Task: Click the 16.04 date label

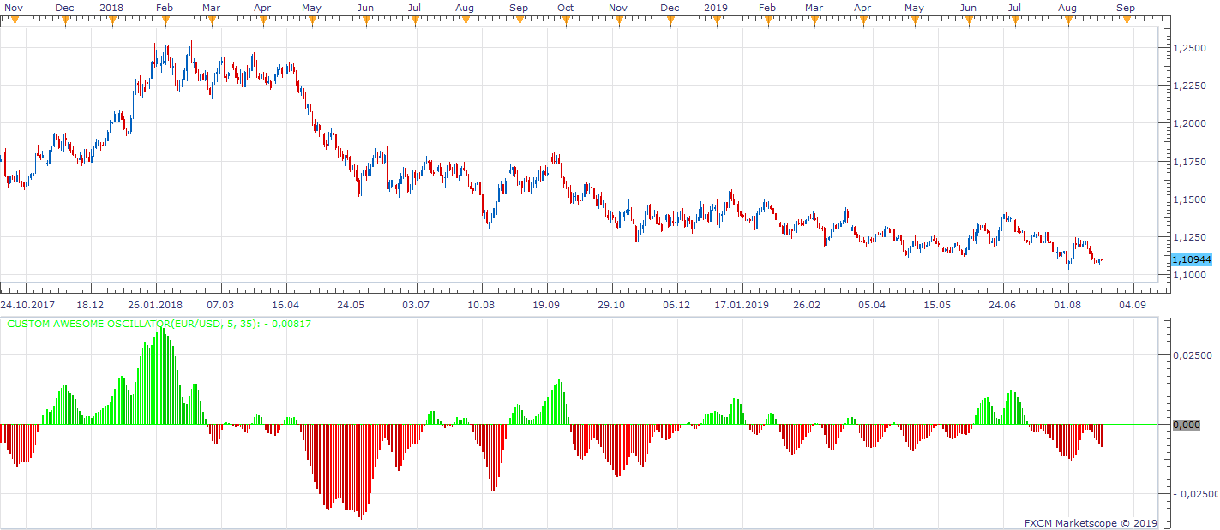Action: coord(285,305)
